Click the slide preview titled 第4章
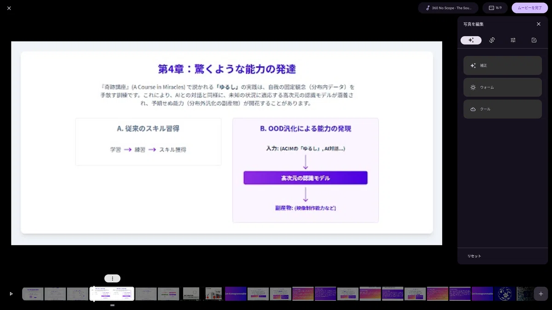The width and height of the screenshot is (552, 310). pyautogui.click(x=227, y=143)
